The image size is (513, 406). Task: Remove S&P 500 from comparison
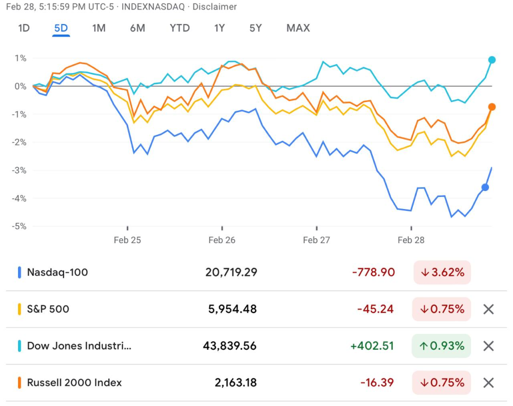click(x=488, y=309)
